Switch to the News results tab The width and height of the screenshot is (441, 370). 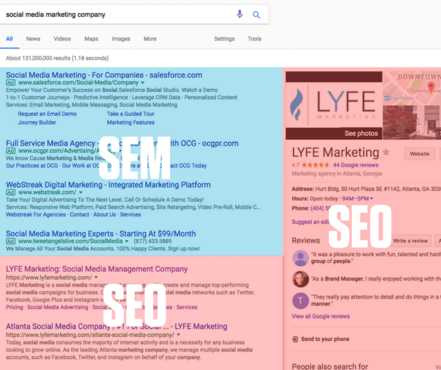click(33, 39)
